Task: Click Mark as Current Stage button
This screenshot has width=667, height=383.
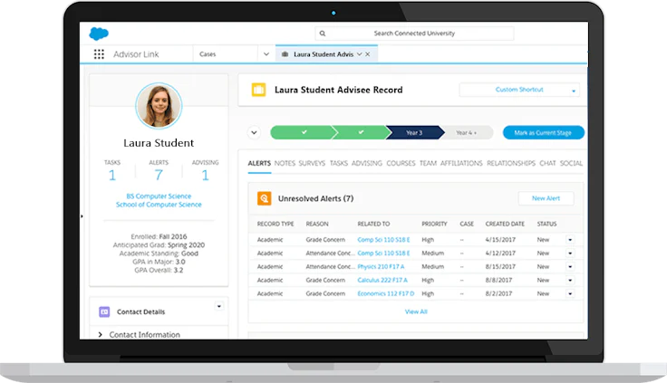Action: 543,132
